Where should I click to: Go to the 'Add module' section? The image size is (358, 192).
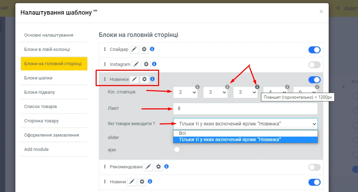pyautogui.click(x=36, y=149)
